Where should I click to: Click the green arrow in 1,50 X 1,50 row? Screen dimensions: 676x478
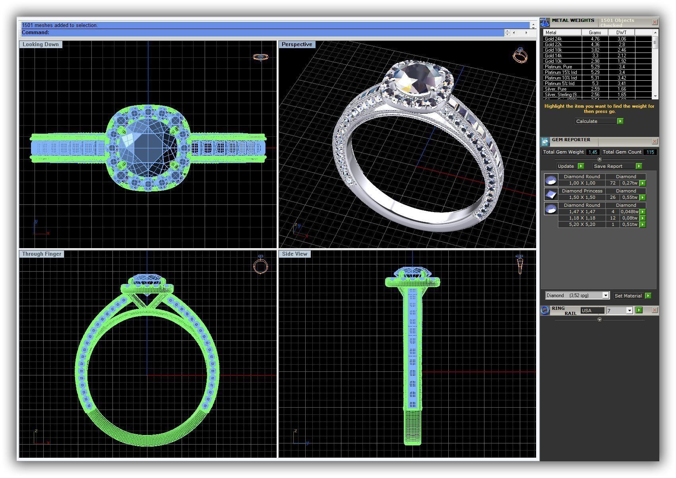tap(643, 197)
